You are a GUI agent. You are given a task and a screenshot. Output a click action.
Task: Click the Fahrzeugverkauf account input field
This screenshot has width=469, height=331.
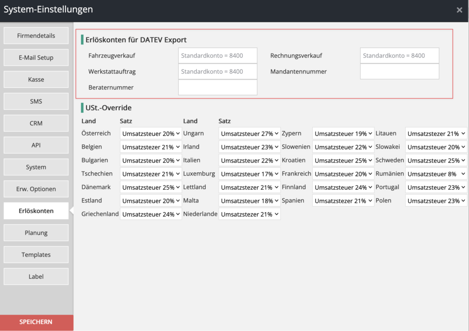pyautogui.click(x=218, y=55)
